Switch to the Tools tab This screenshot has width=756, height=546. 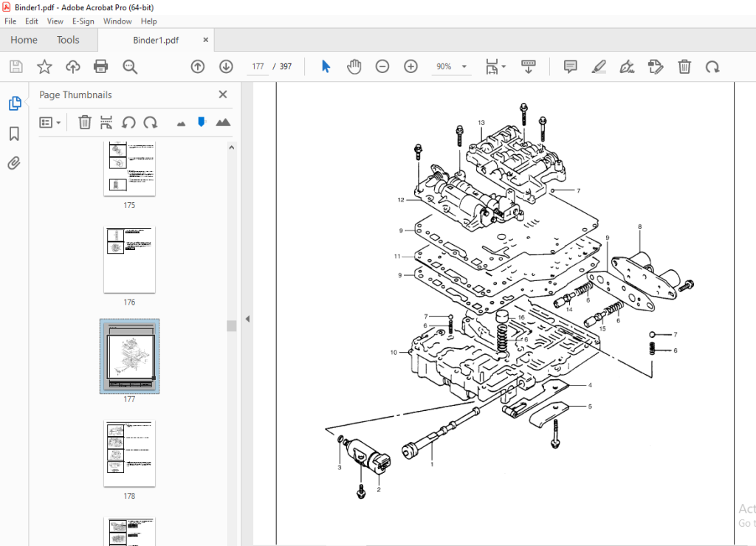(68, 40)
